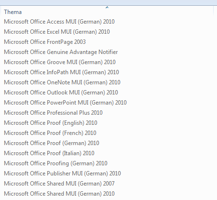Select Microsoft Office Proofing (German) 2010

point(55,163)
